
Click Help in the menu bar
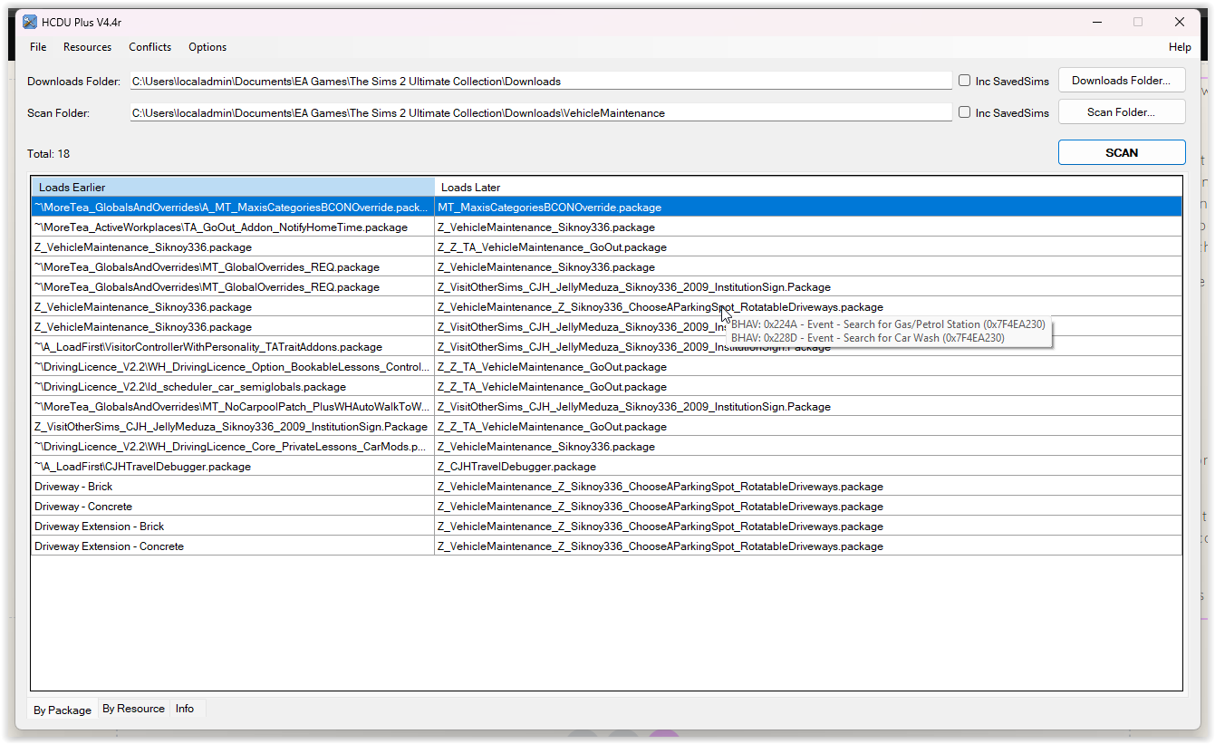pos(1180,46)
